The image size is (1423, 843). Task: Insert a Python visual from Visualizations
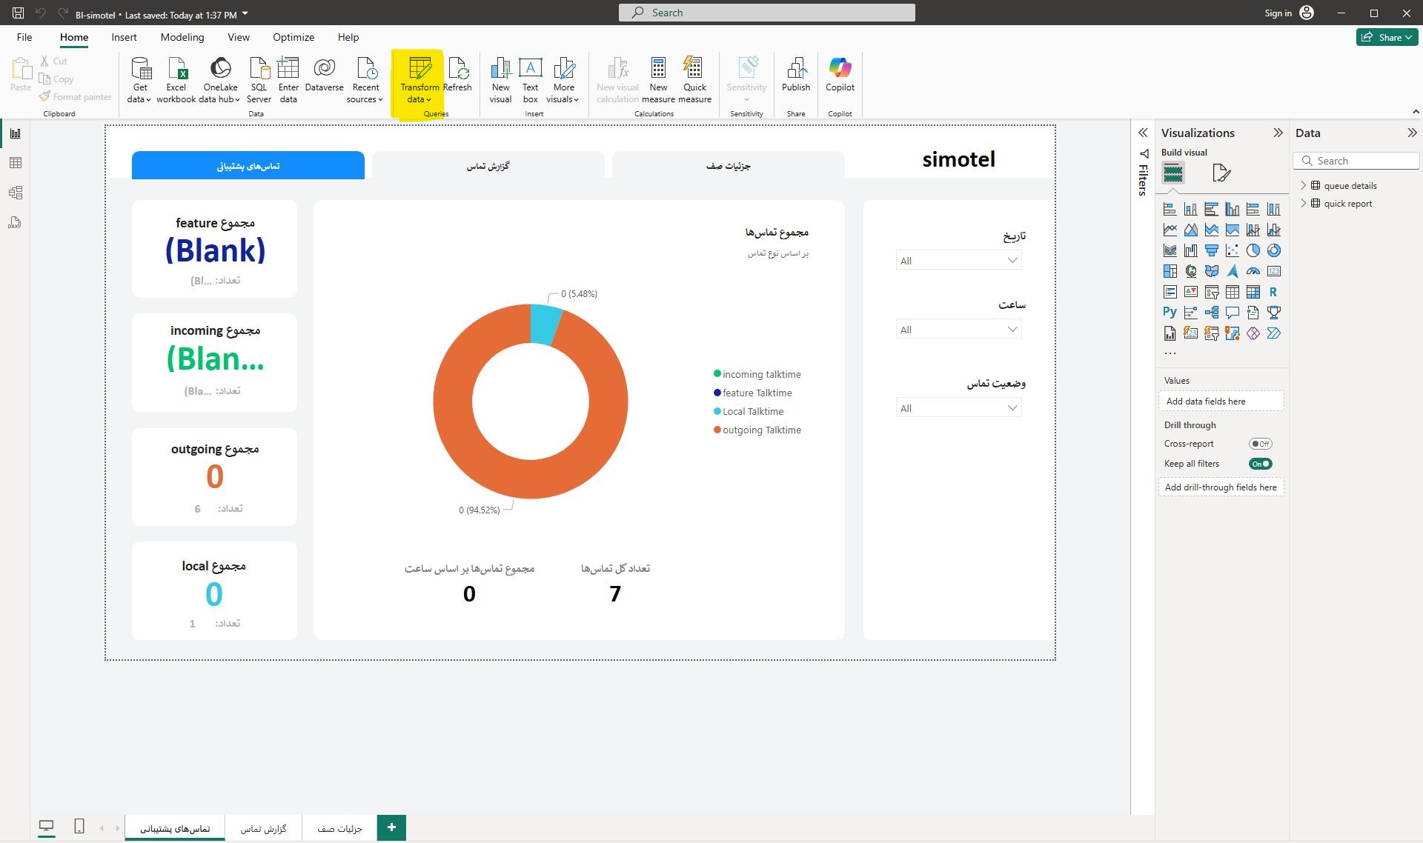pyautogui.click(x=1170, y=313)
